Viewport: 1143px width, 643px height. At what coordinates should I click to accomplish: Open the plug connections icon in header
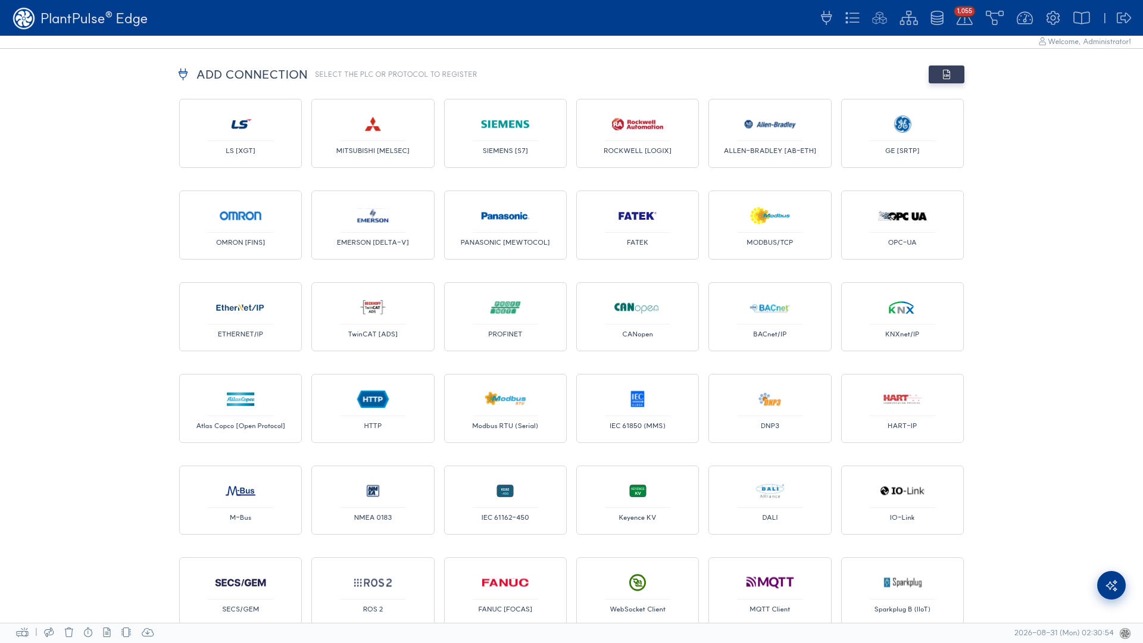[826, 18]
